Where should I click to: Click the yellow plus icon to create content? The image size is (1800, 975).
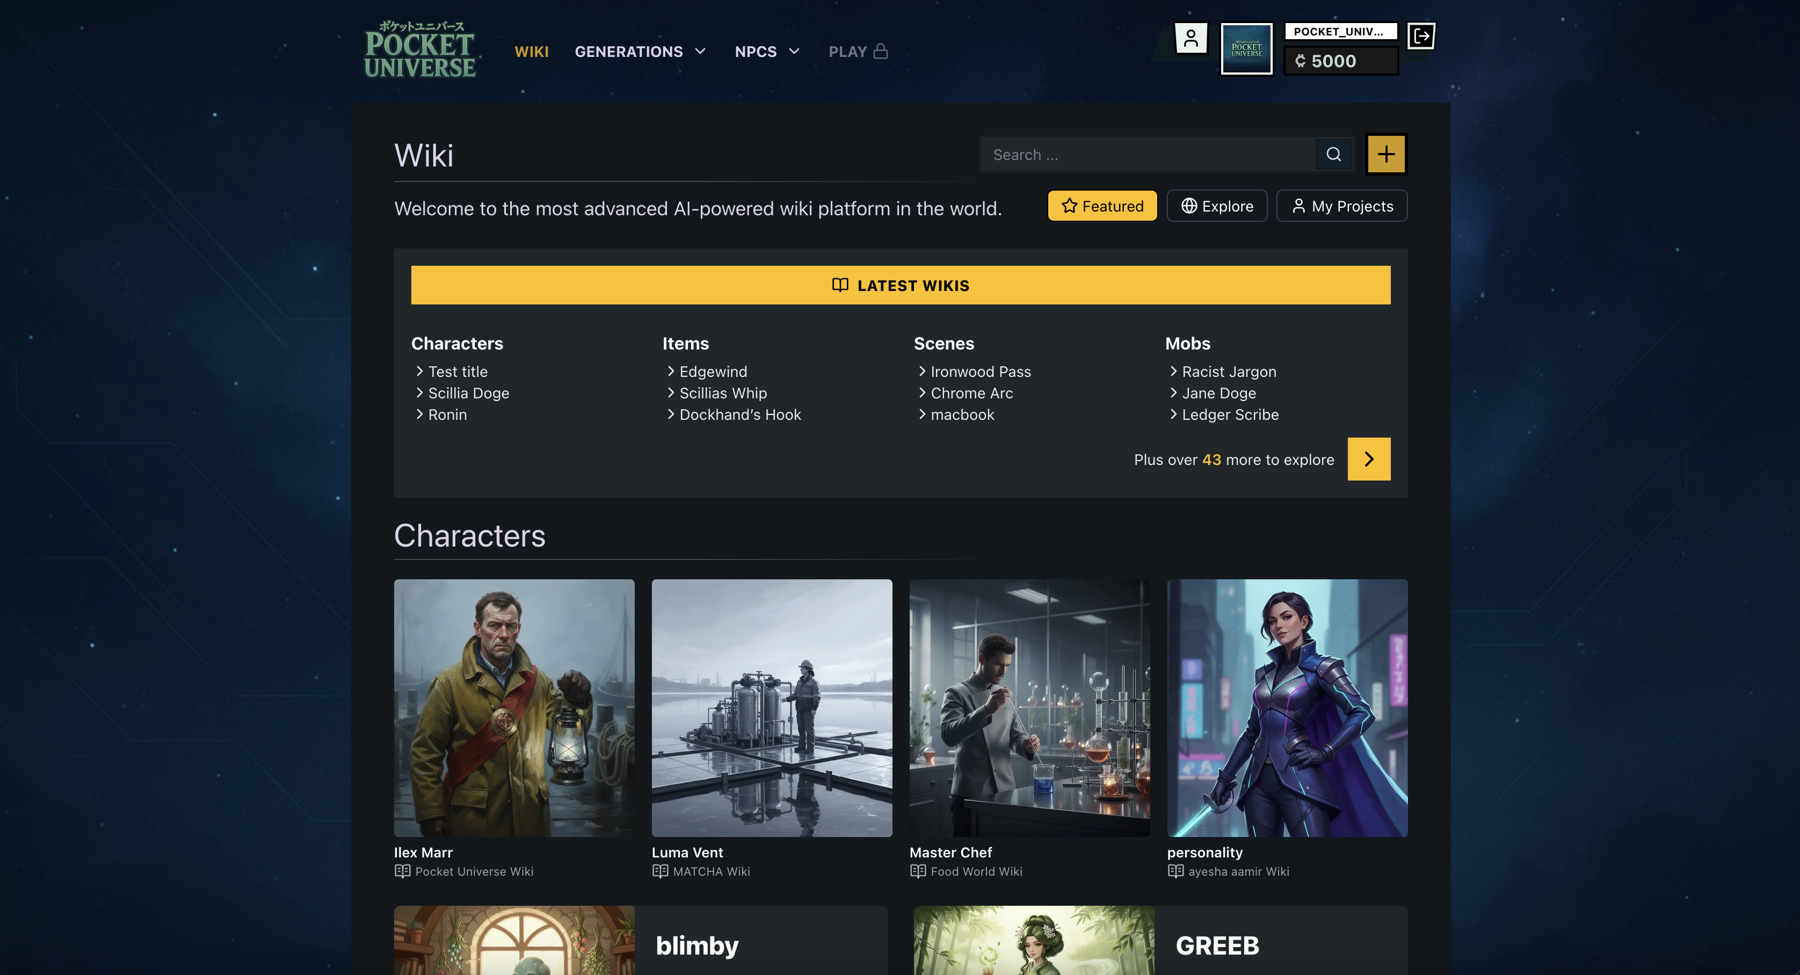(1387, 154)
